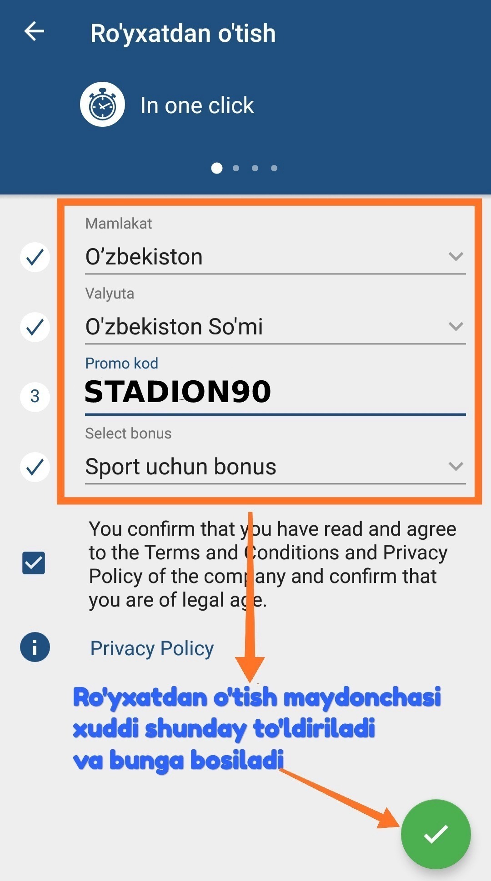
Task: Tap the checkmark icon beside Select bonus
Action: click(35, 467)
